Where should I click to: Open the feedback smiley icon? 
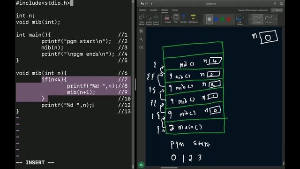point(281,4)
